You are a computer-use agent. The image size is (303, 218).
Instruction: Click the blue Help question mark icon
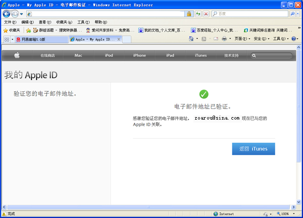pyautogui.click(x=293, y=39)
